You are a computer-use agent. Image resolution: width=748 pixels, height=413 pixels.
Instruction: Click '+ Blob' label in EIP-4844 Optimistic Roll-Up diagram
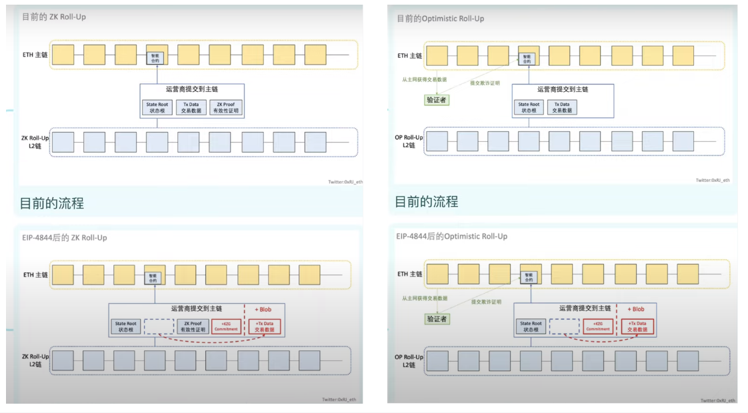636,309
